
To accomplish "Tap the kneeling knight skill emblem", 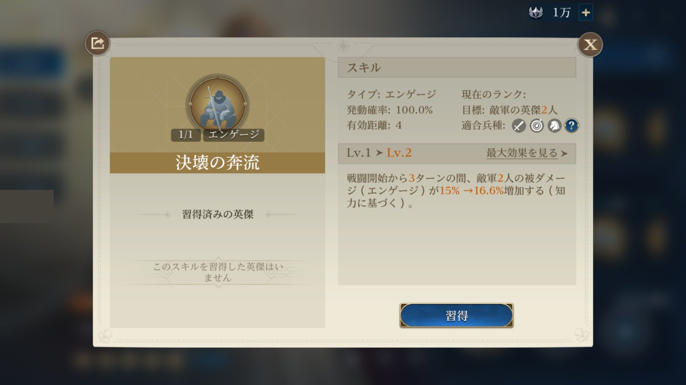I will 218,105.
